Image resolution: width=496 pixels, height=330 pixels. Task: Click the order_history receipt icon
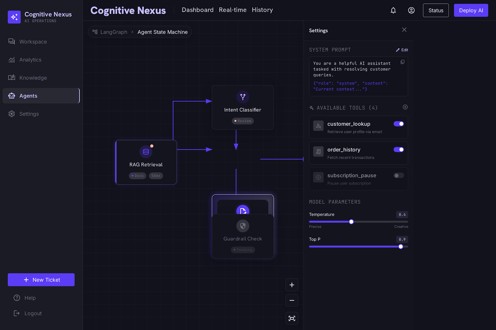point(318,152)
